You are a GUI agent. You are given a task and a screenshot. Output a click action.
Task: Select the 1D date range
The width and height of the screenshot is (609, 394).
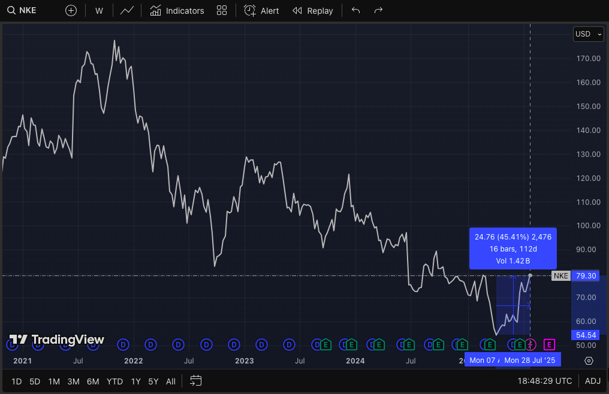tap(17, 381)
